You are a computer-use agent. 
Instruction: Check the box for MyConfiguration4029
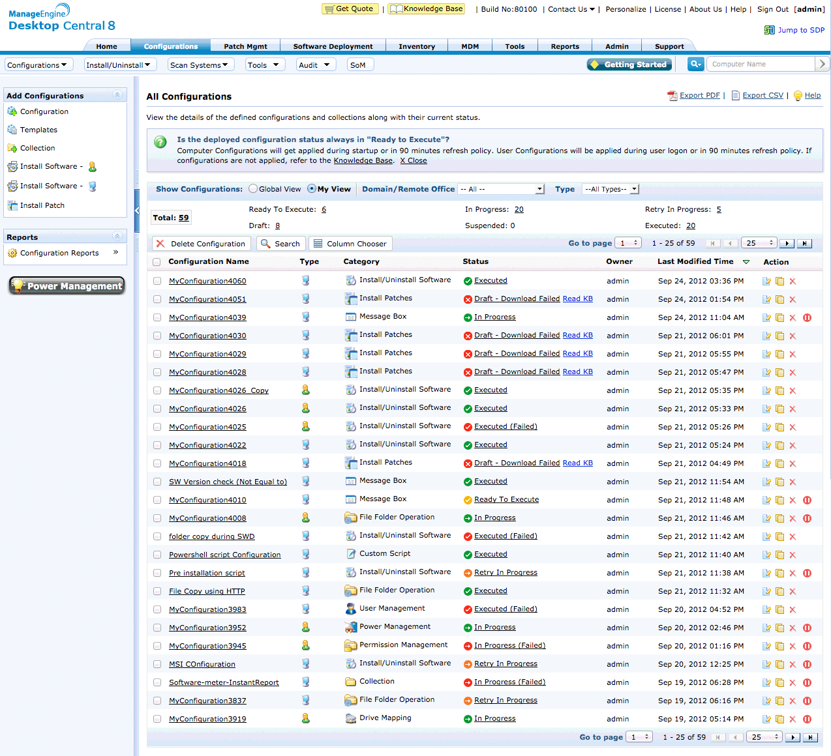pyautogui.click(x=157, y=354)
